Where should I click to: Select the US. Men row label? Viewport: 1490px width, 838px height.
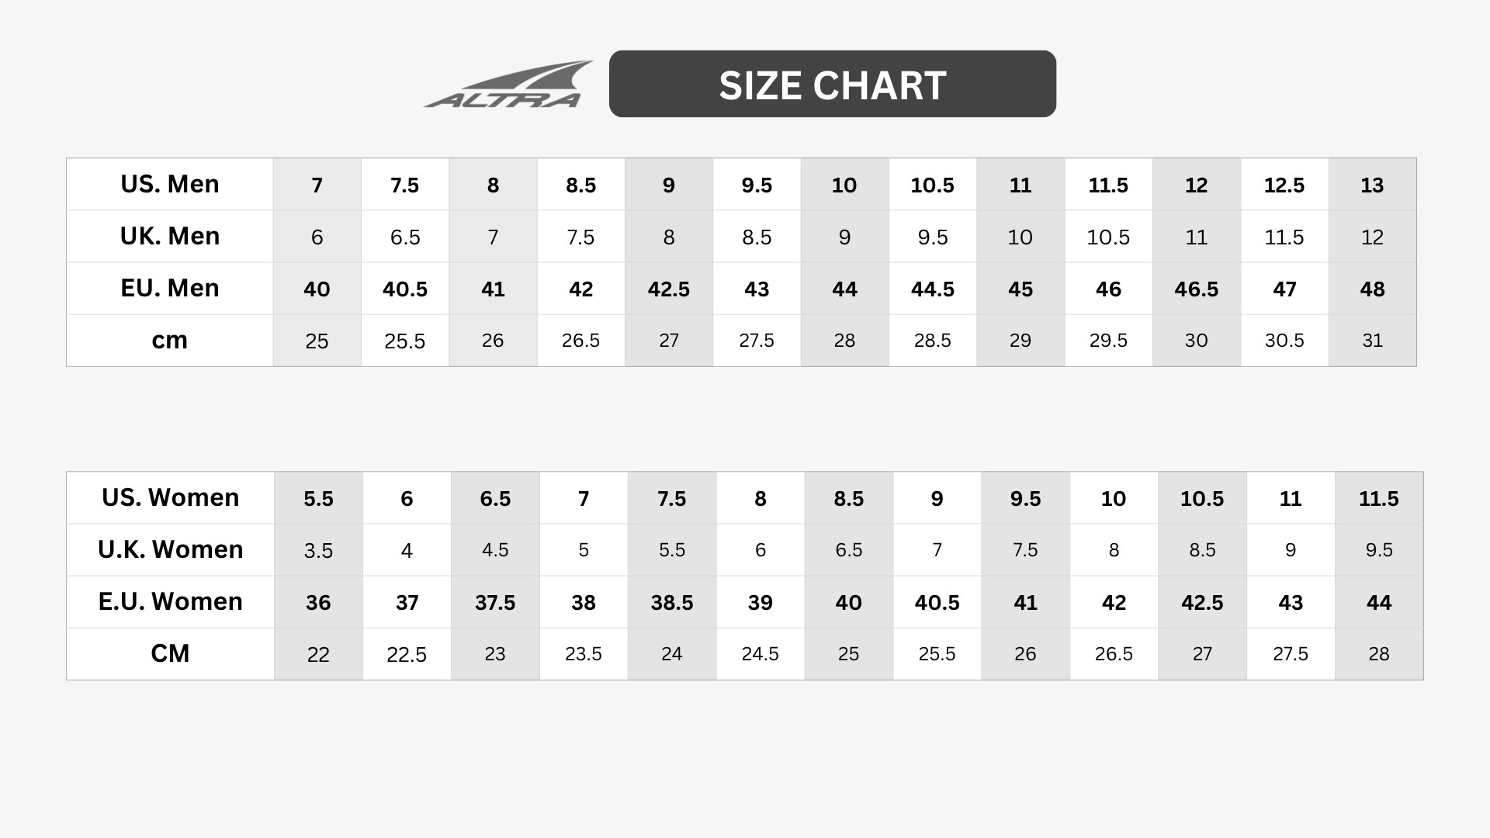170,185
